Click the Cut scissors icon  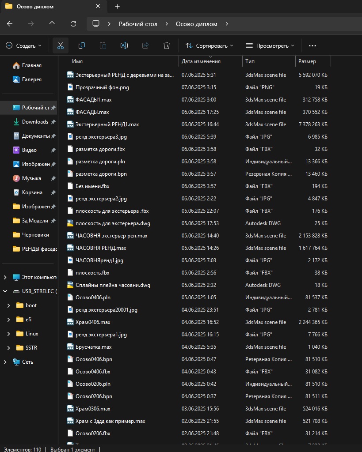(x=60, y=45)
